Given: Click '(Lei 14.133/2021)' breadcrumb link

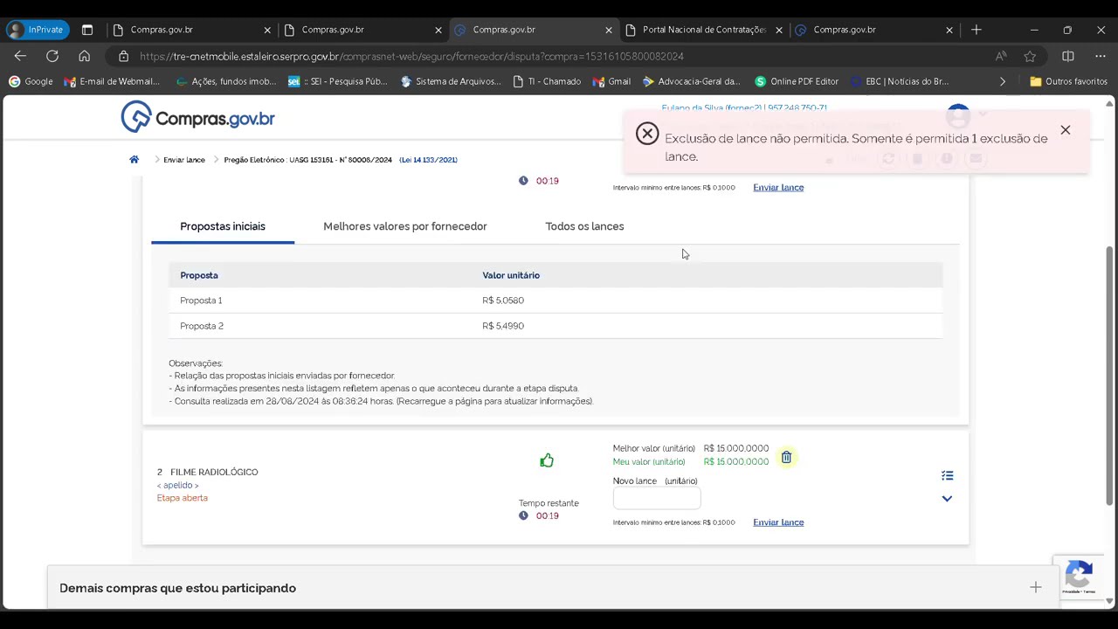Looking at the screenshot, I should [428, 160].
